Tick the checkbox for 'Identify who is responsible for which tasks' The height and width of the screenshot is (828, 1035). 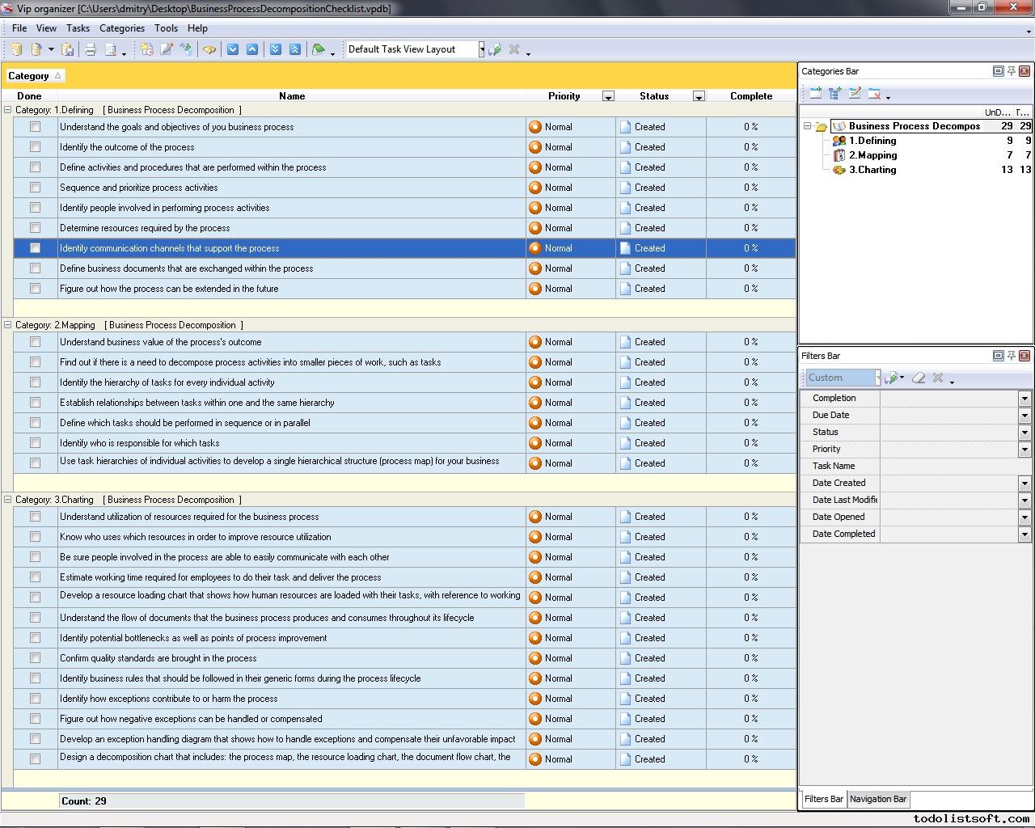(35, 443)
